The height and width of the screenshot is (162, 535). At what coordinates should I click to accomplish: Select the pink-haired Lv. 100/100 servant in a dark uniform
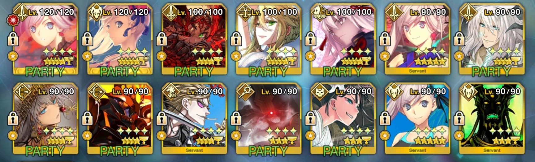(343, 39)
